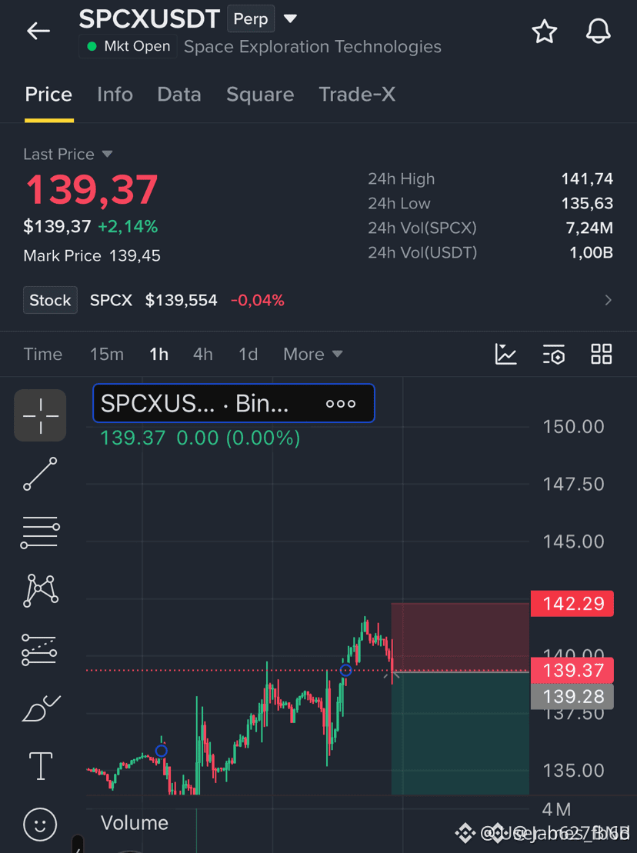This screenshot has width=637, height=853.
Task: Open price alerts via bell icon
Action: [x=598, y=31]
